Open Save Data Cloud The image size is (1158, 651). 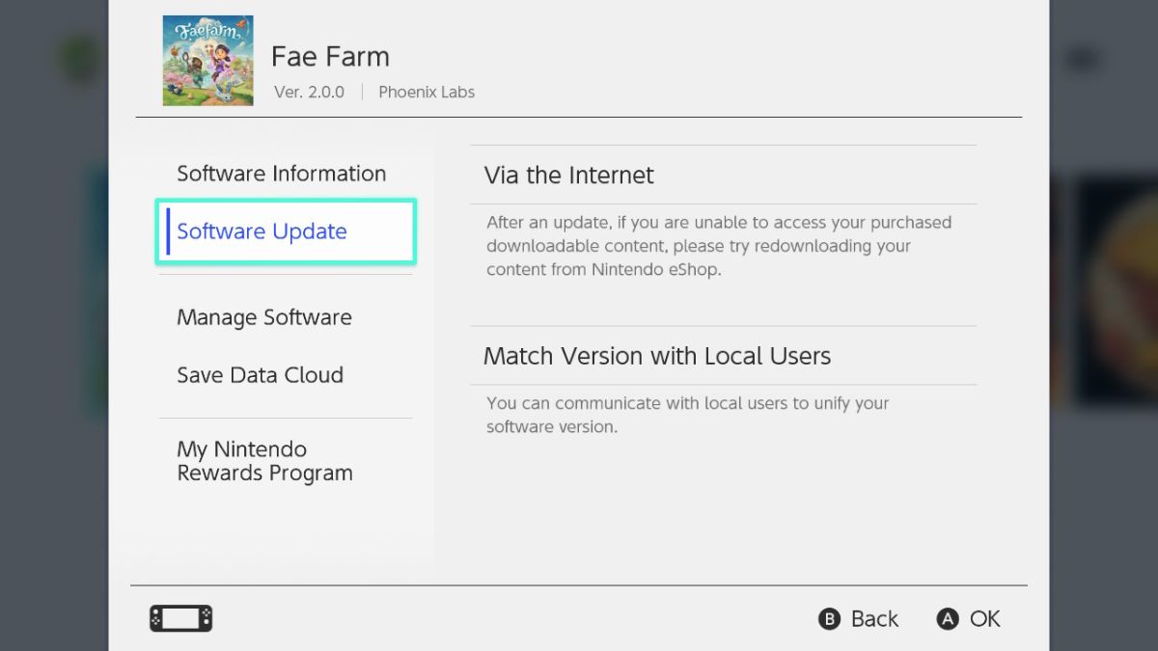click(x=260, y=375)
